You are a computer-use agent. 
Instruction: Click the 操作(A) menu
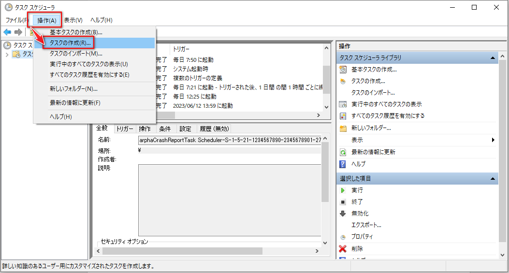click(x=47, y=20)
